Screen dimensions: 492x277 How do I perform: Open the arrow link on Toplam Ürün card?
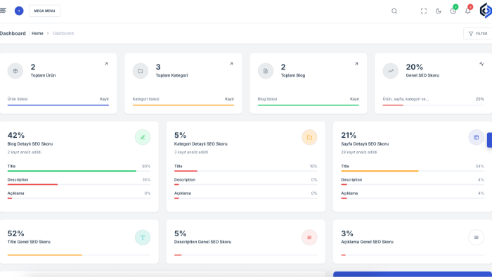106,64
